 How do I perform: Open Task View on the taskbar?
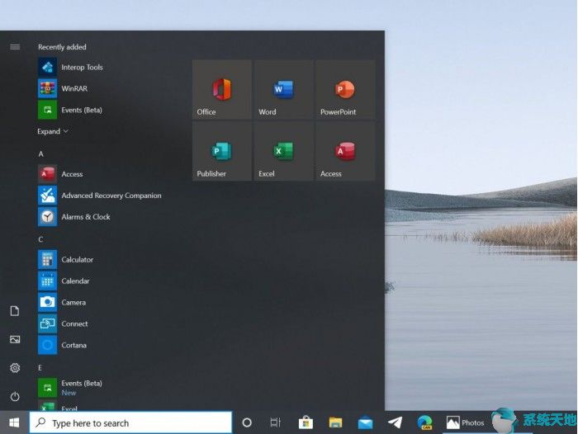click(x=275, y=422)
